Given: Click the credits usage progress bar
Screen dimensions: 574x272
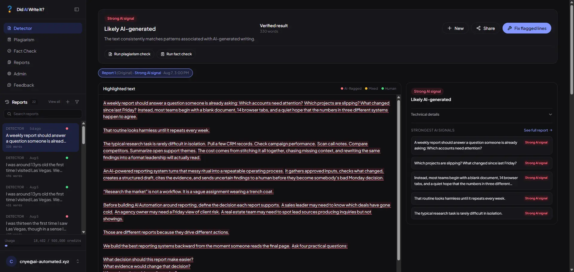Looking at the screenshot, I should [43, 246].
